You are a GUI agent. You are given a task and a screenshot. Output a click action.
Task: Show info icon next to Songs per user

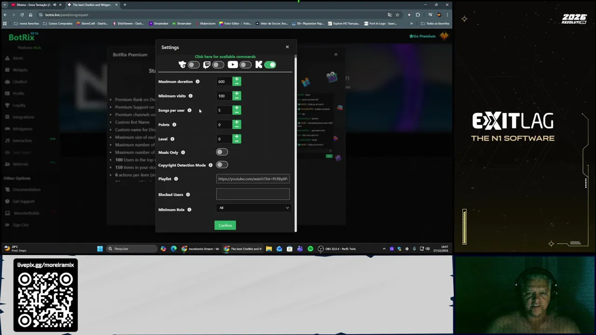point(190,110)
